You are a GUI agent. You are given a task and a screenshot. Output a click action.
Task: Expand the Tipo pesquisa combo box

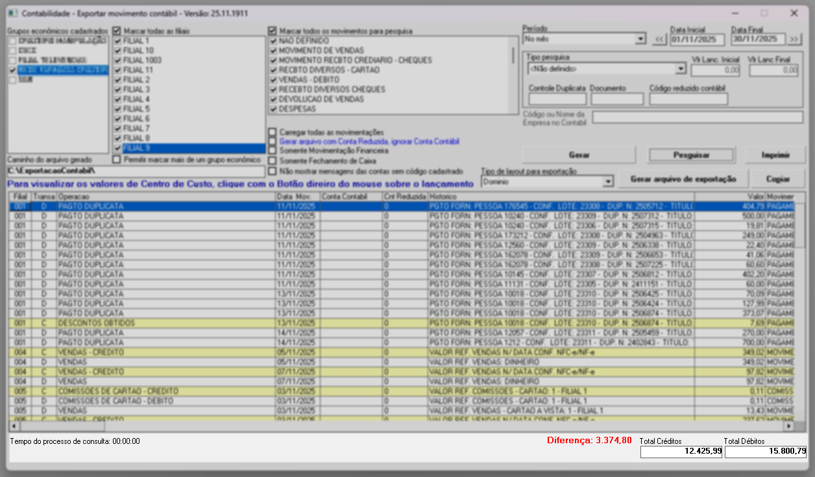coord(680,68)
